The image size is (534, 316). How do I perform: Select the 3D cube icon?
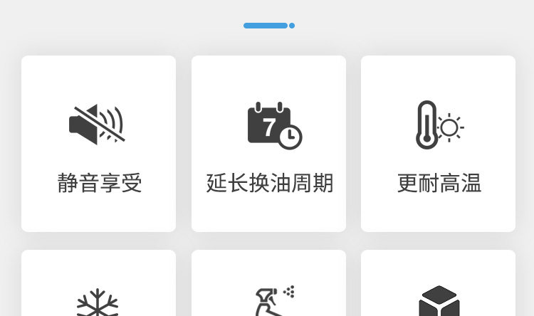click(x=439, y=300)
